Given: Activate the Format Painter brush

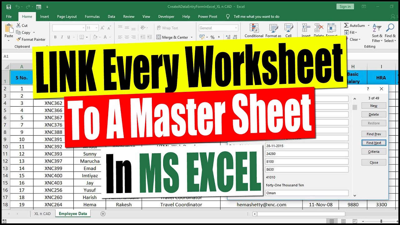Looking at the screenshot, I should pyautogui.click(x=18, y=39).
